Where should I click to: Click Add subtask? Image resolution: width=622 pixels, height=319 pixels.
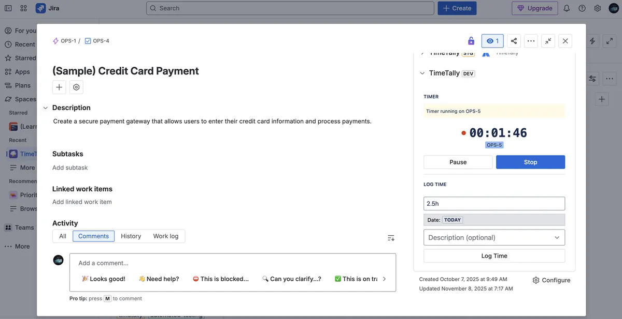coord(70,168)
